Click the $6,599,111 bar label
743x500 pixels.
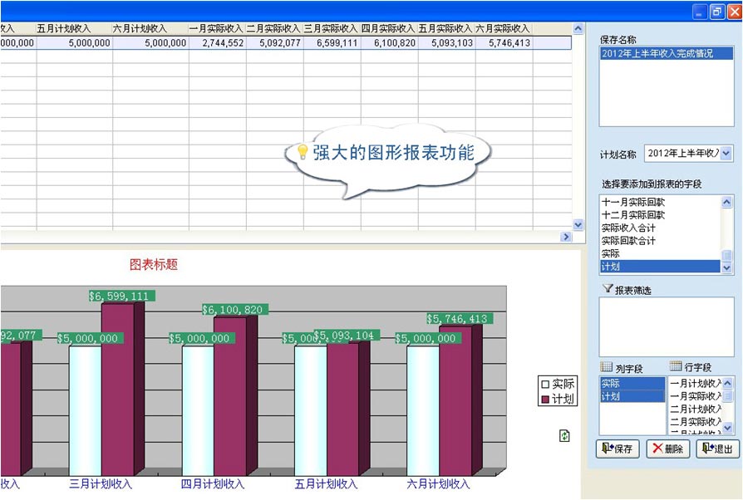[122, 296]
